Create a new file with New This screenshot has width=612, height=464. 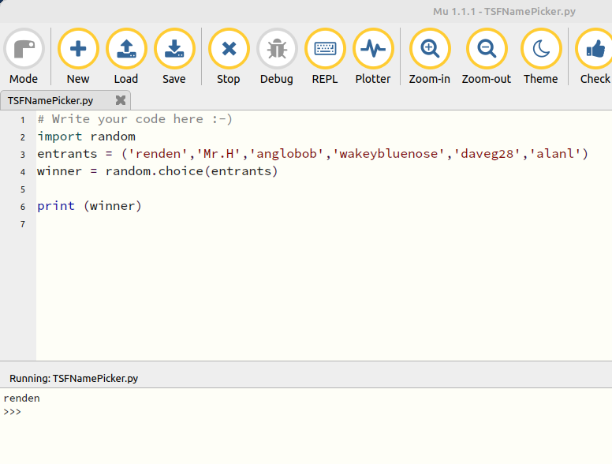click(78, 50)
